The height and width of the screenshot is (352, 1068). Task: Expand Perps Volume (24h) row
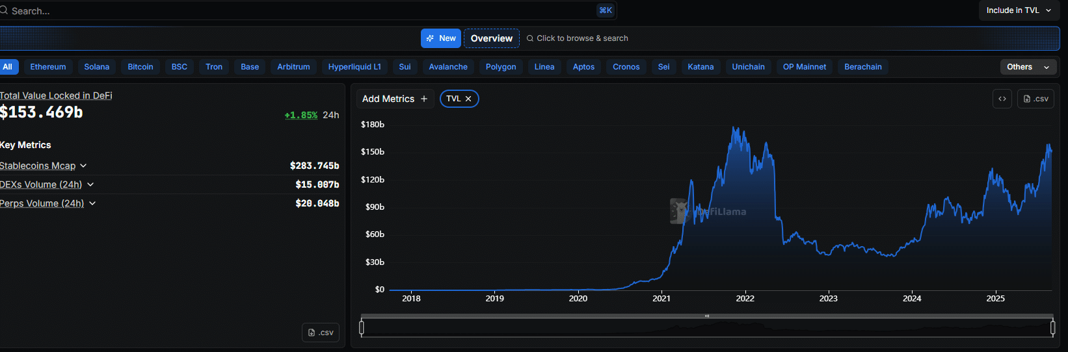pyautogui.click(x=48, y=203)
